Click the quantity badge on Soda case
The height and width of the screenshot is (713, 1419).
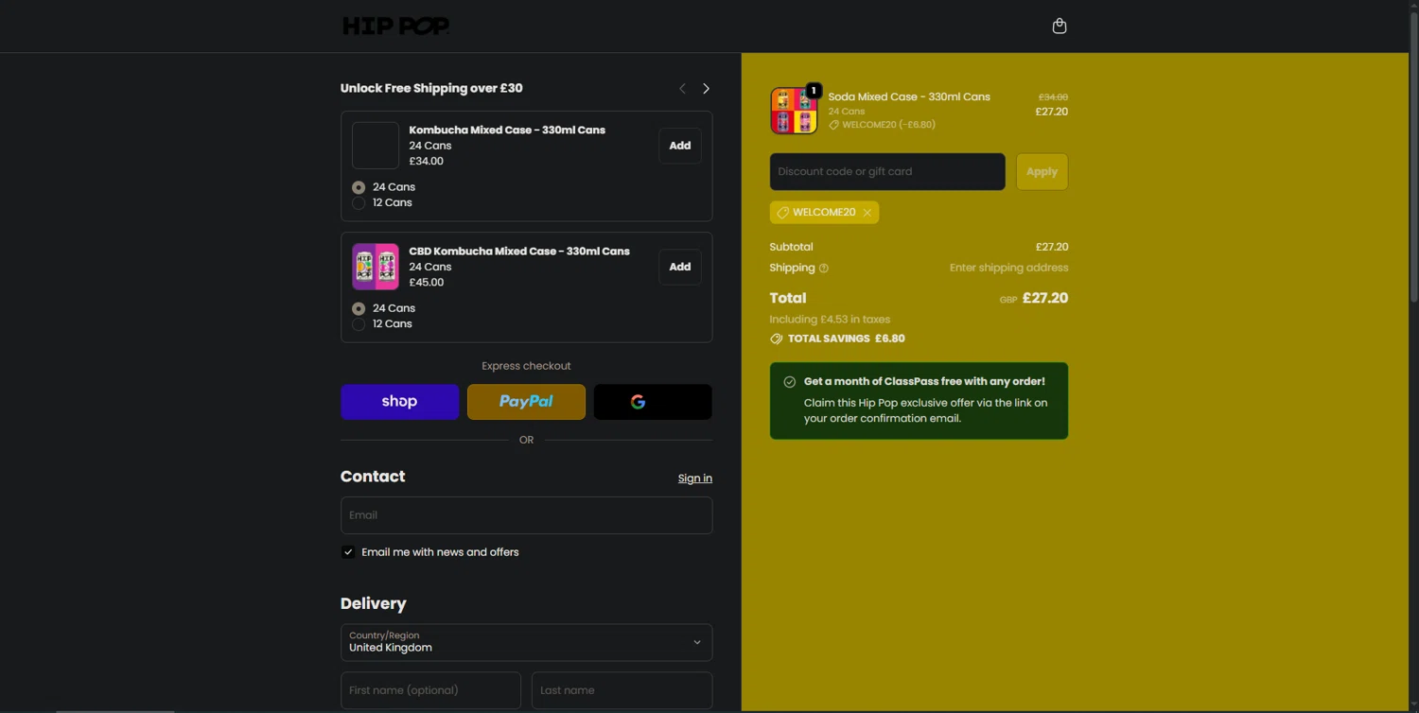tap(814, 91)
